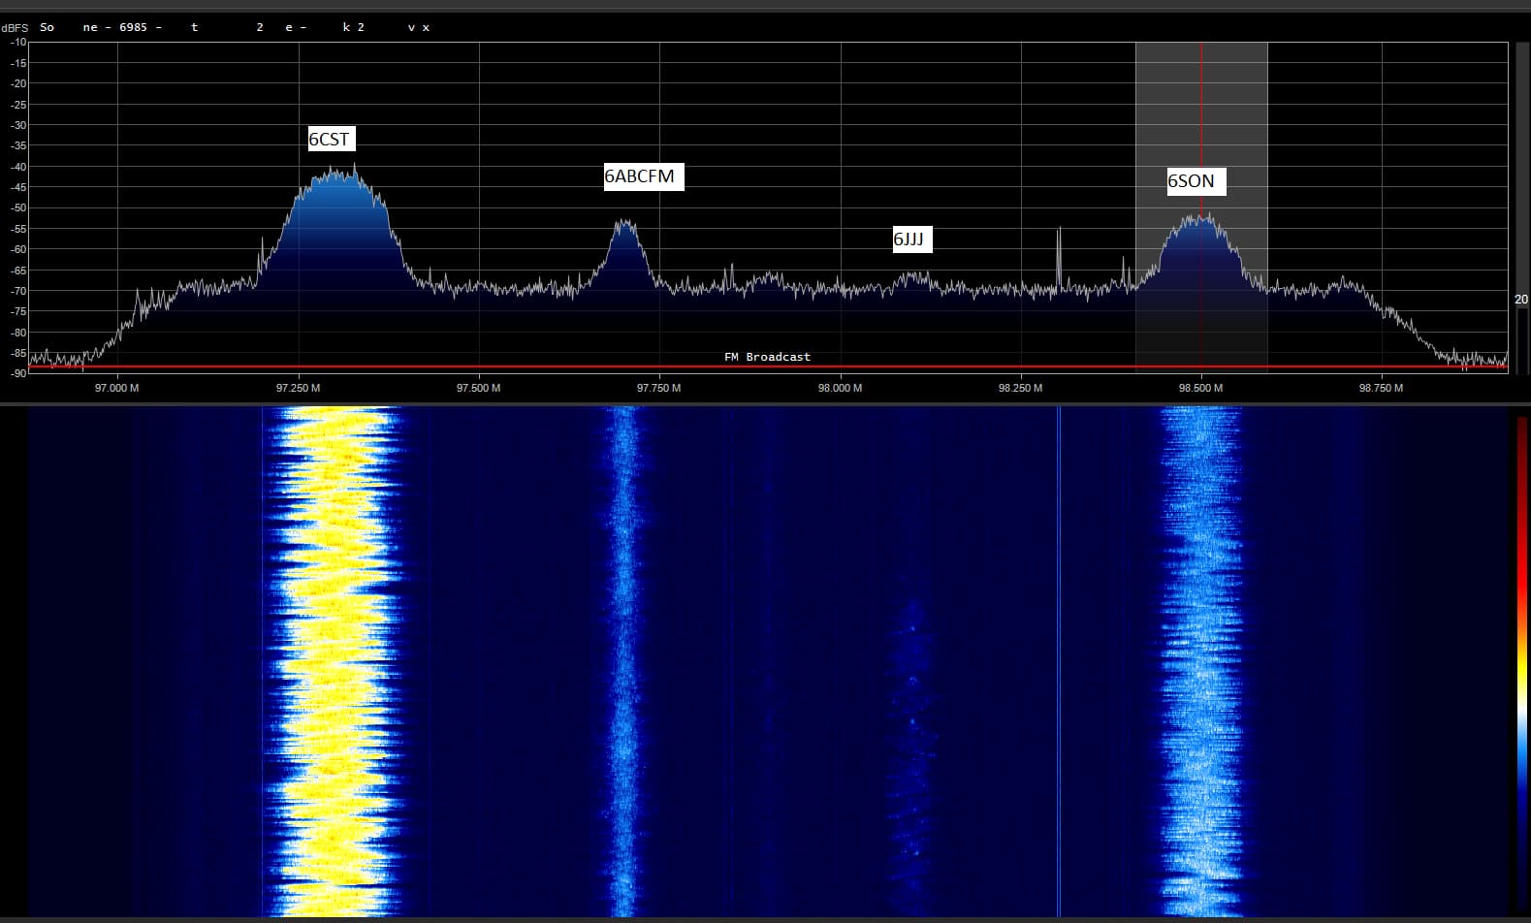This screenshot has height=923, width=1531.
Task: Click the 98.000 M frequency axis label
Action: click(x=840, y=388)
